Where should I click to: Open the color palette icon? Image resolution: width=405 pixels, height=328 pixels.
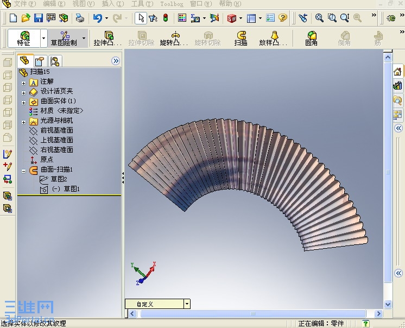click(x=182, y=18)
